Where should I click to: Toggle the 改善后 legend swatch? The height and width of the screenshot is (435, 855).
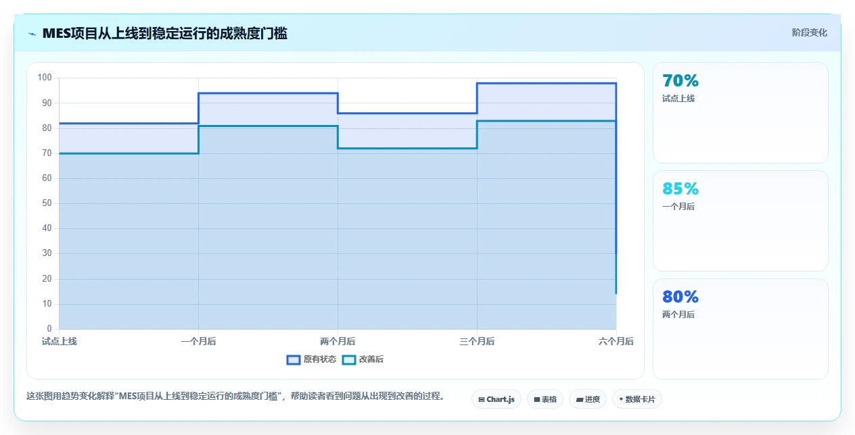tap(349, 359)
